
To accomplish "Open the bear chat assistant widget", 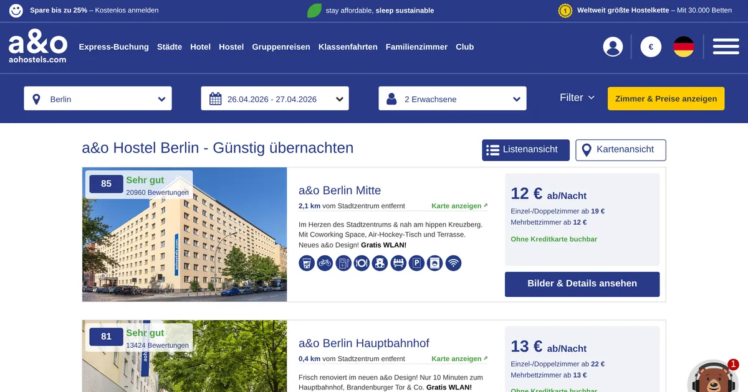I will (x=712, y=377).
